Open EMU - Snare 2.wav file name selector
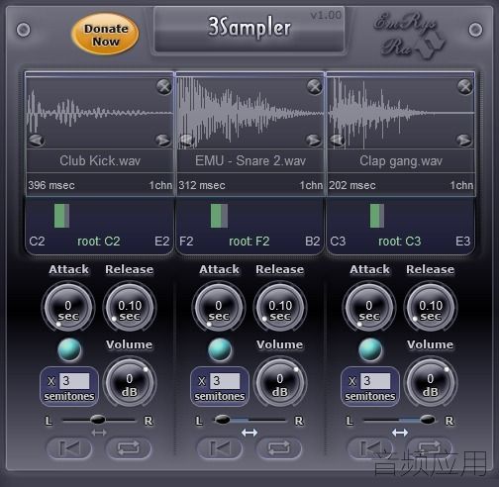 click(250, 160)
